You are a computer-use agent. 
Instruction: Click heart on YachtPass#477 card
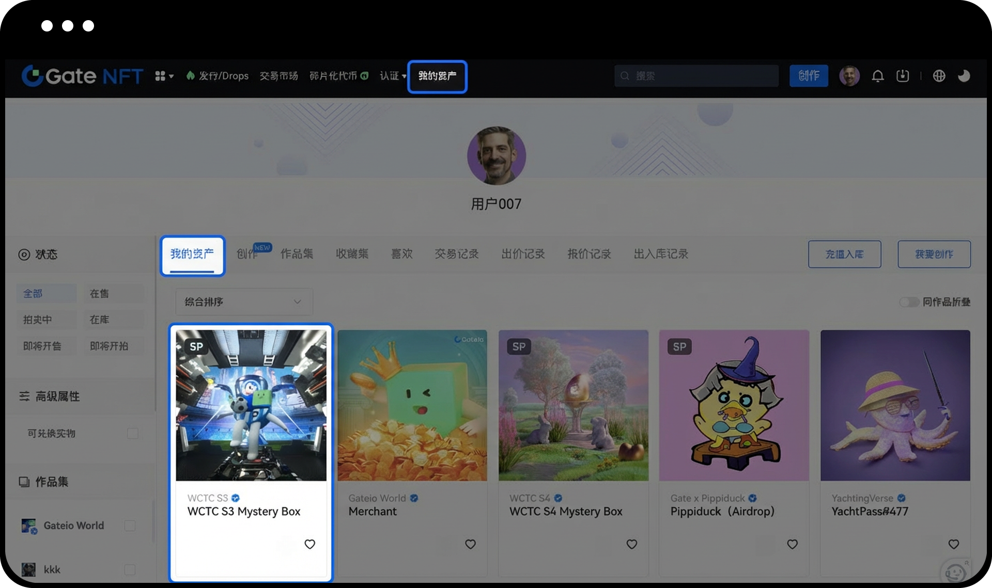953,544
